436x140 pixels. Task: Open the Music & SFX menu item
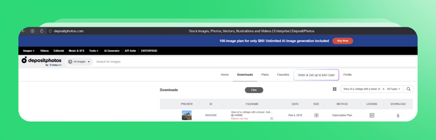tap(76, 51)
